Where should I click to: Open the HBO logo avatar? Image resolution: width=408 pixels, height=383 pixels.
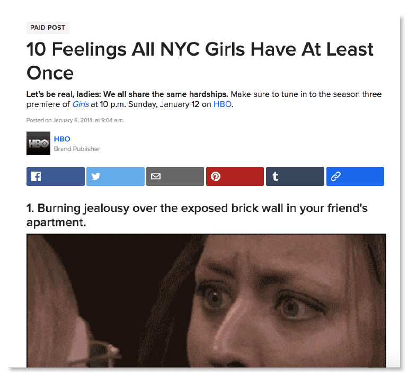[x=38, y=144]
